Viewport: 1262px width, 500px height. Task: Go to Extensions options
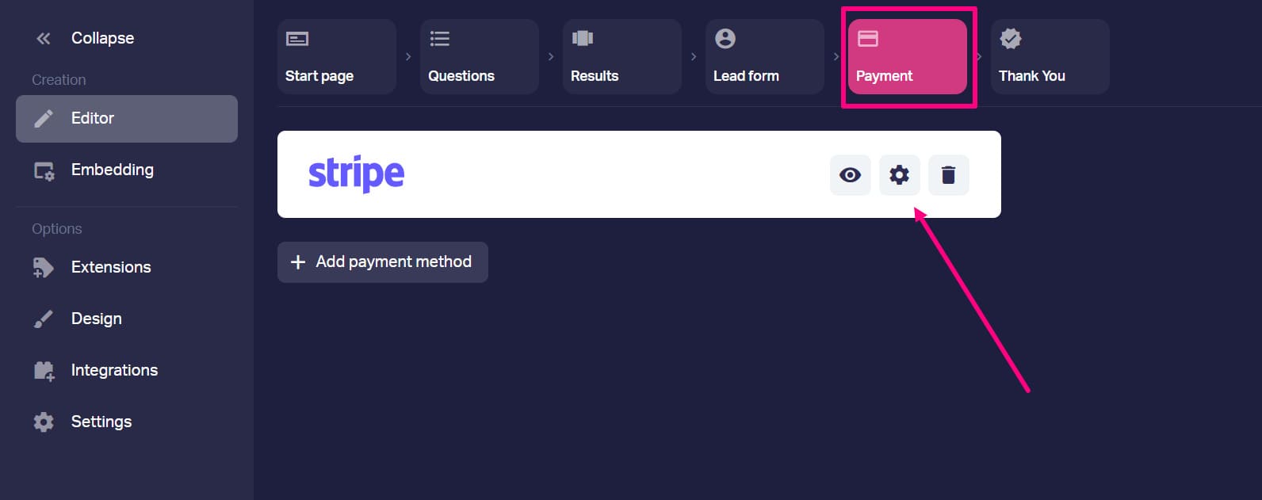pyautogui.click(x=127, y=267)
